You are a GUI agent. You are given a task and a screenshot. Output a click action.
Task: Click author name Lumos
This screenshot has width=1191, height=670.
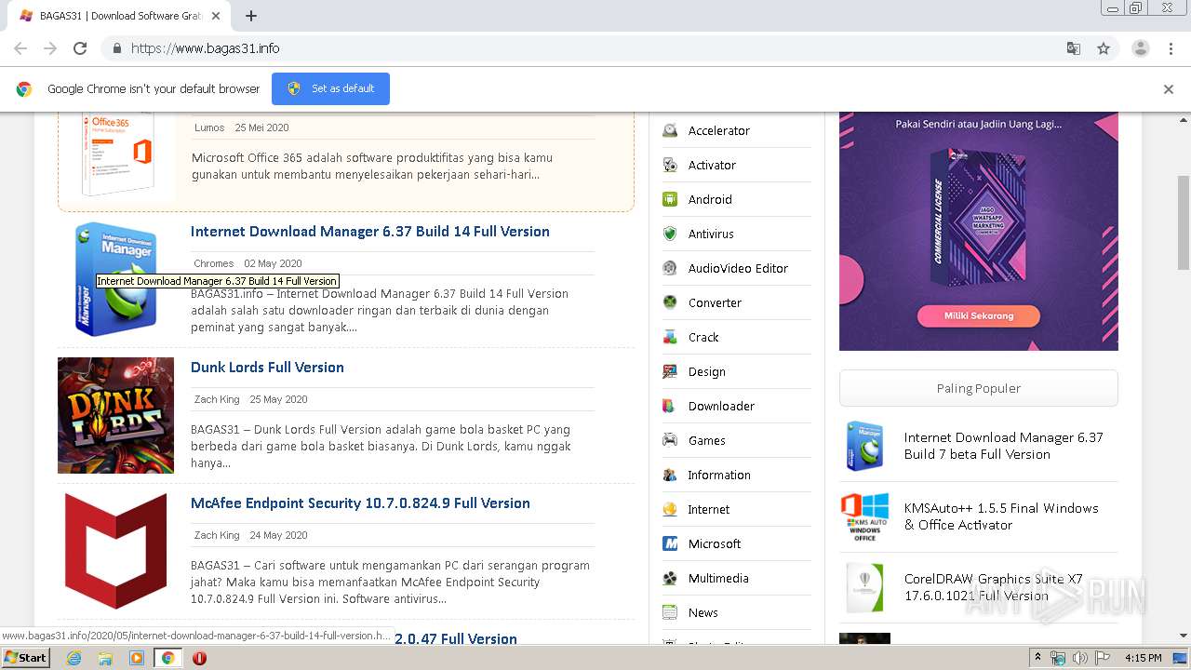pyautogui.click(x=209, y=127)
